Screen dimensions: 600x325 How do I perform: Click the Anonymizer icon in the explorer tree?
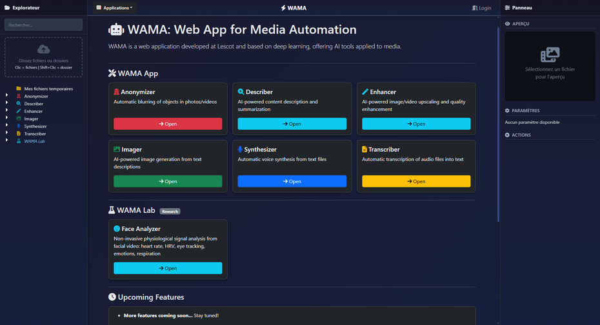(19, 96)
